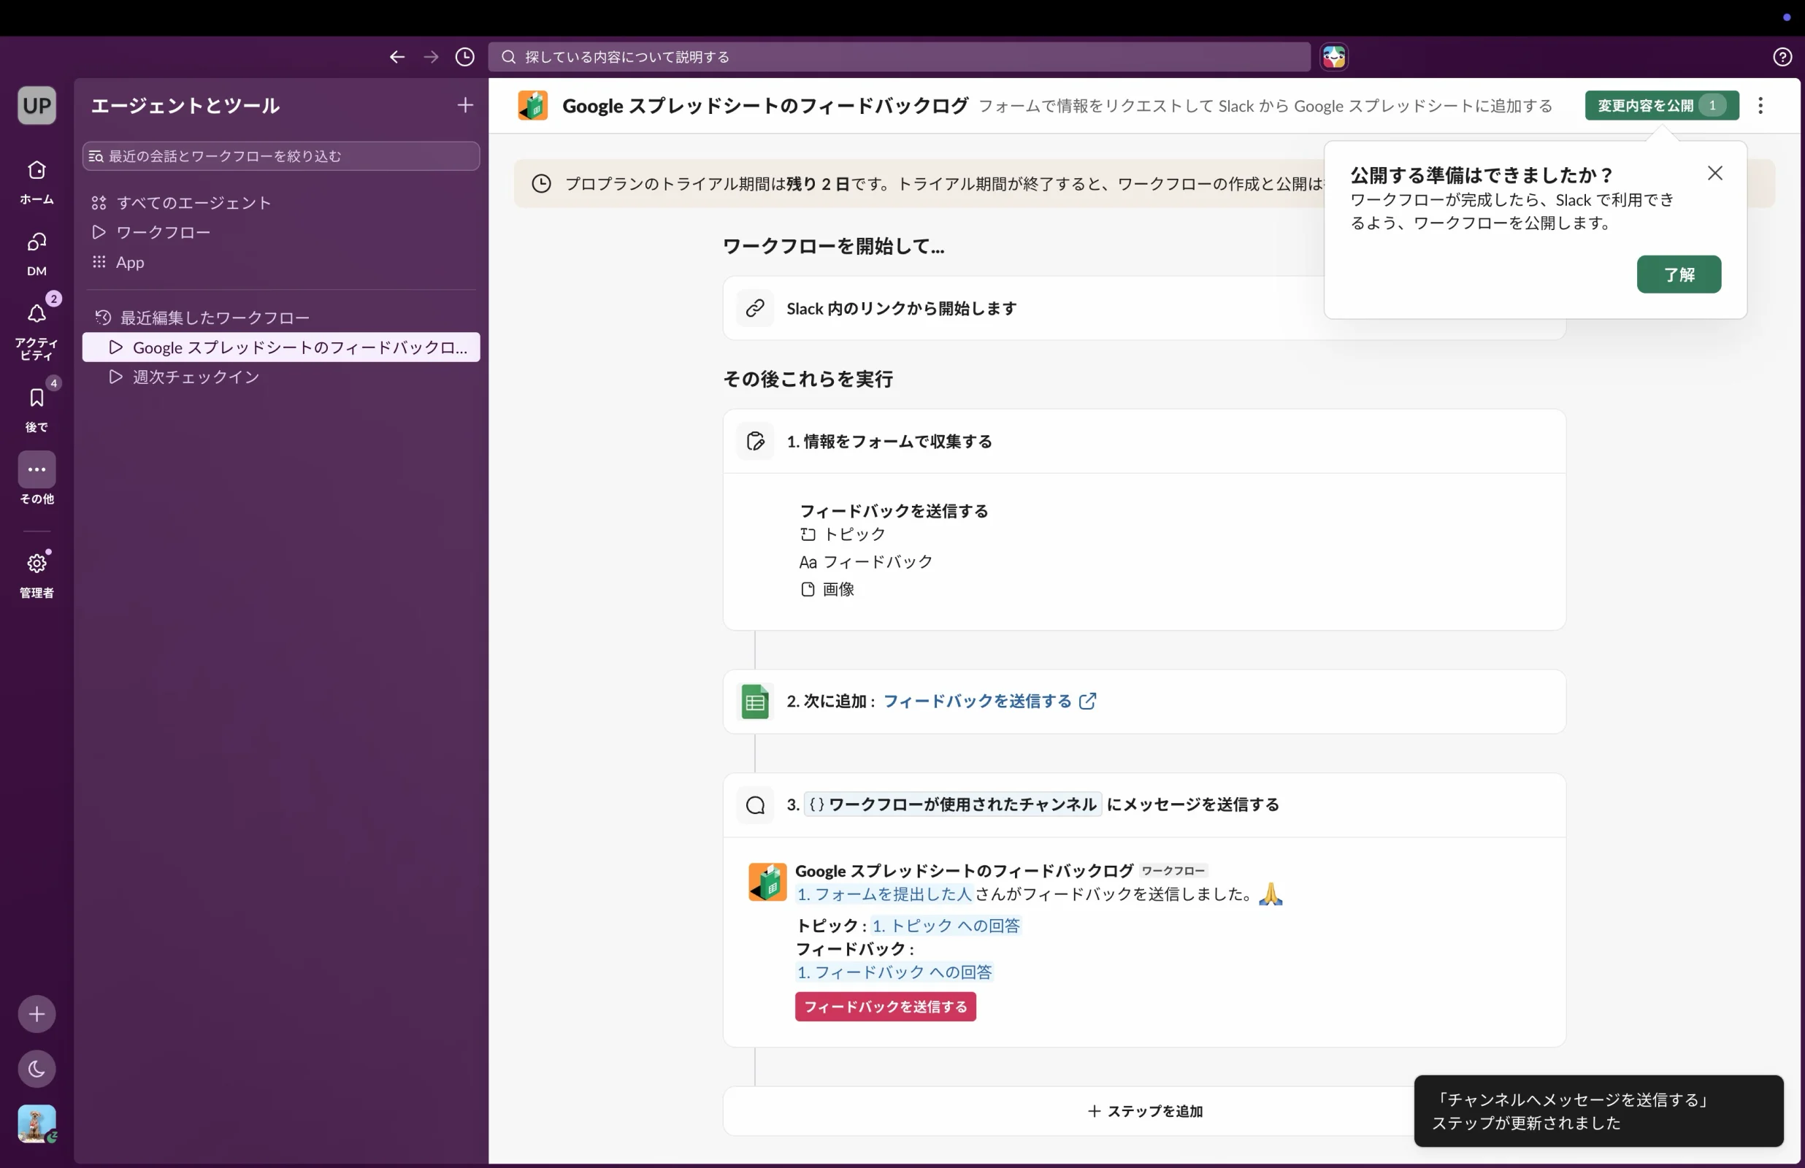Click the form step icon
The height and width of the screenshot is (1168, 1805).
tap(754, 441)
